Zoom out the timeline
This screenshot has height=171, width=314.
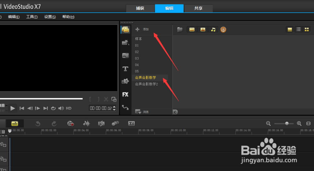click(268, 124)
